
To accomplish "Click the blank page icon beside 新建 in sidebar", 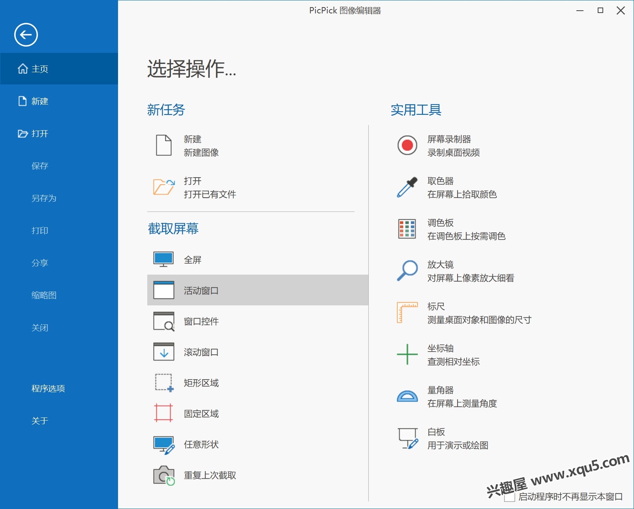I will point(23,101).
